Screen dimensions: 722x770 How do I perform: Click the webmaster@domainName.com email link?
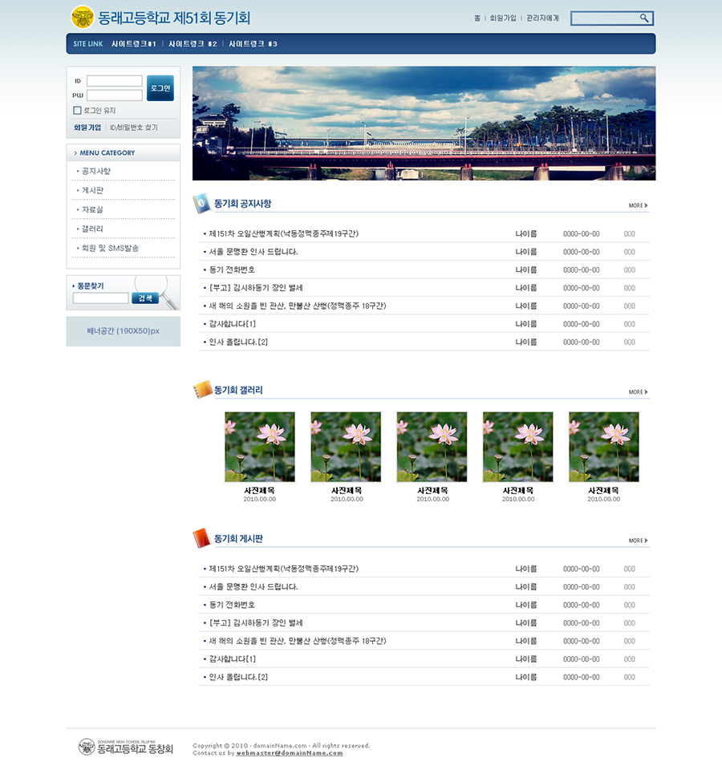coord(289,753)
